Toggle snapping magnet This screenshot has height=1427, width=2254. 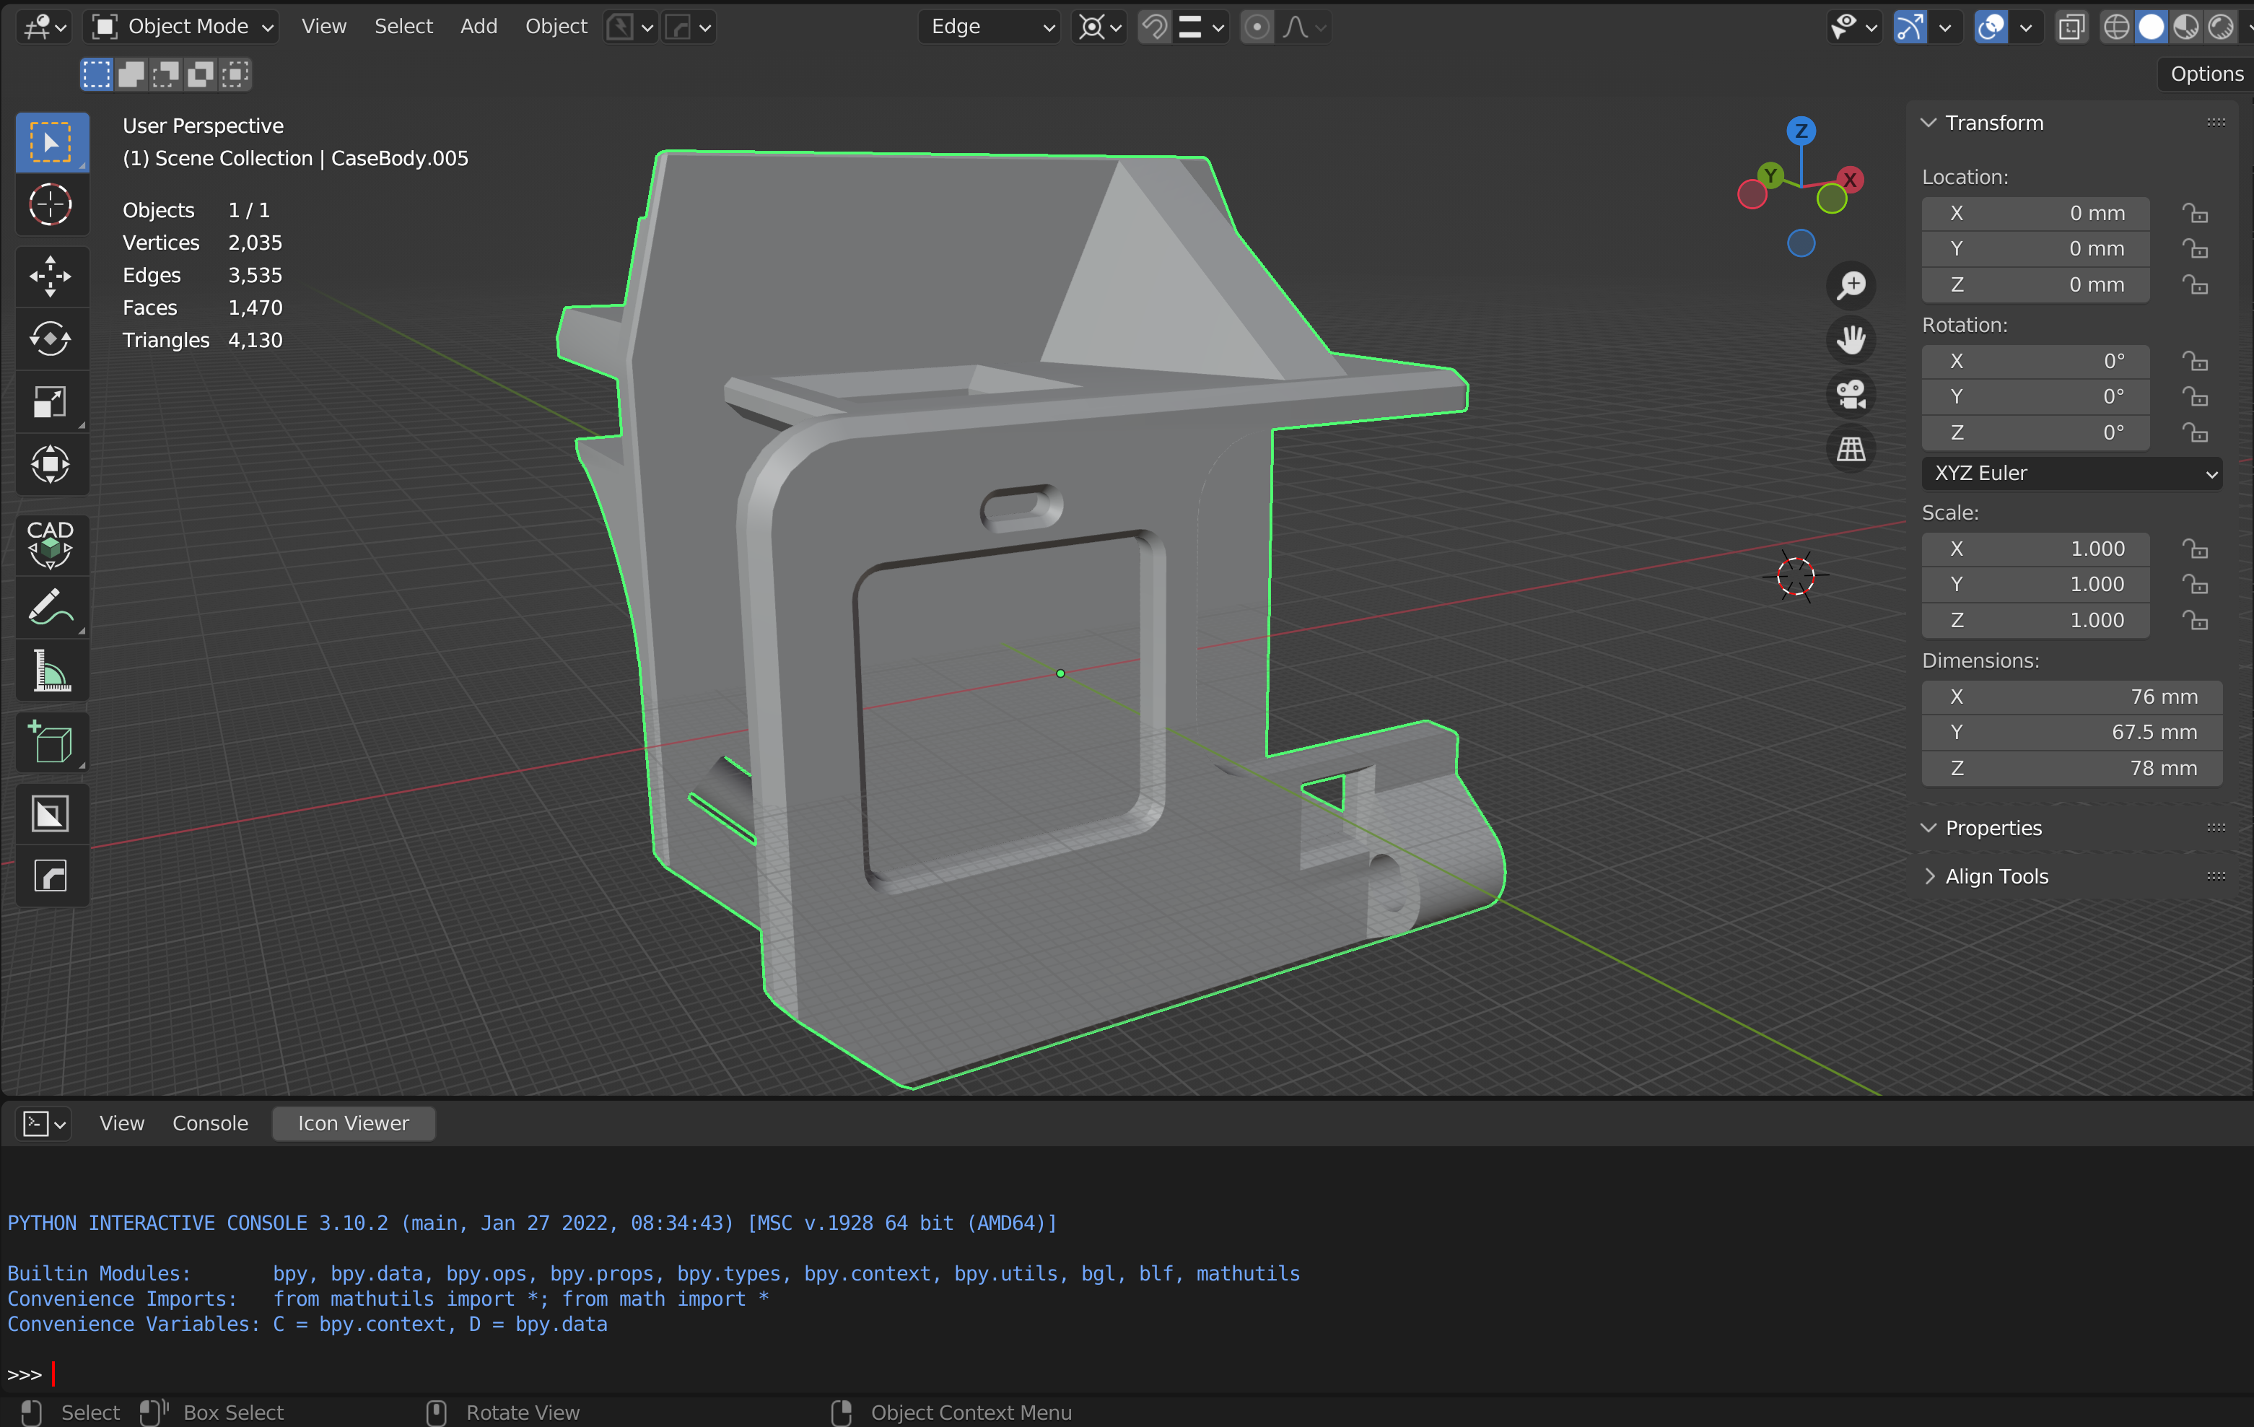[1155, 27]
